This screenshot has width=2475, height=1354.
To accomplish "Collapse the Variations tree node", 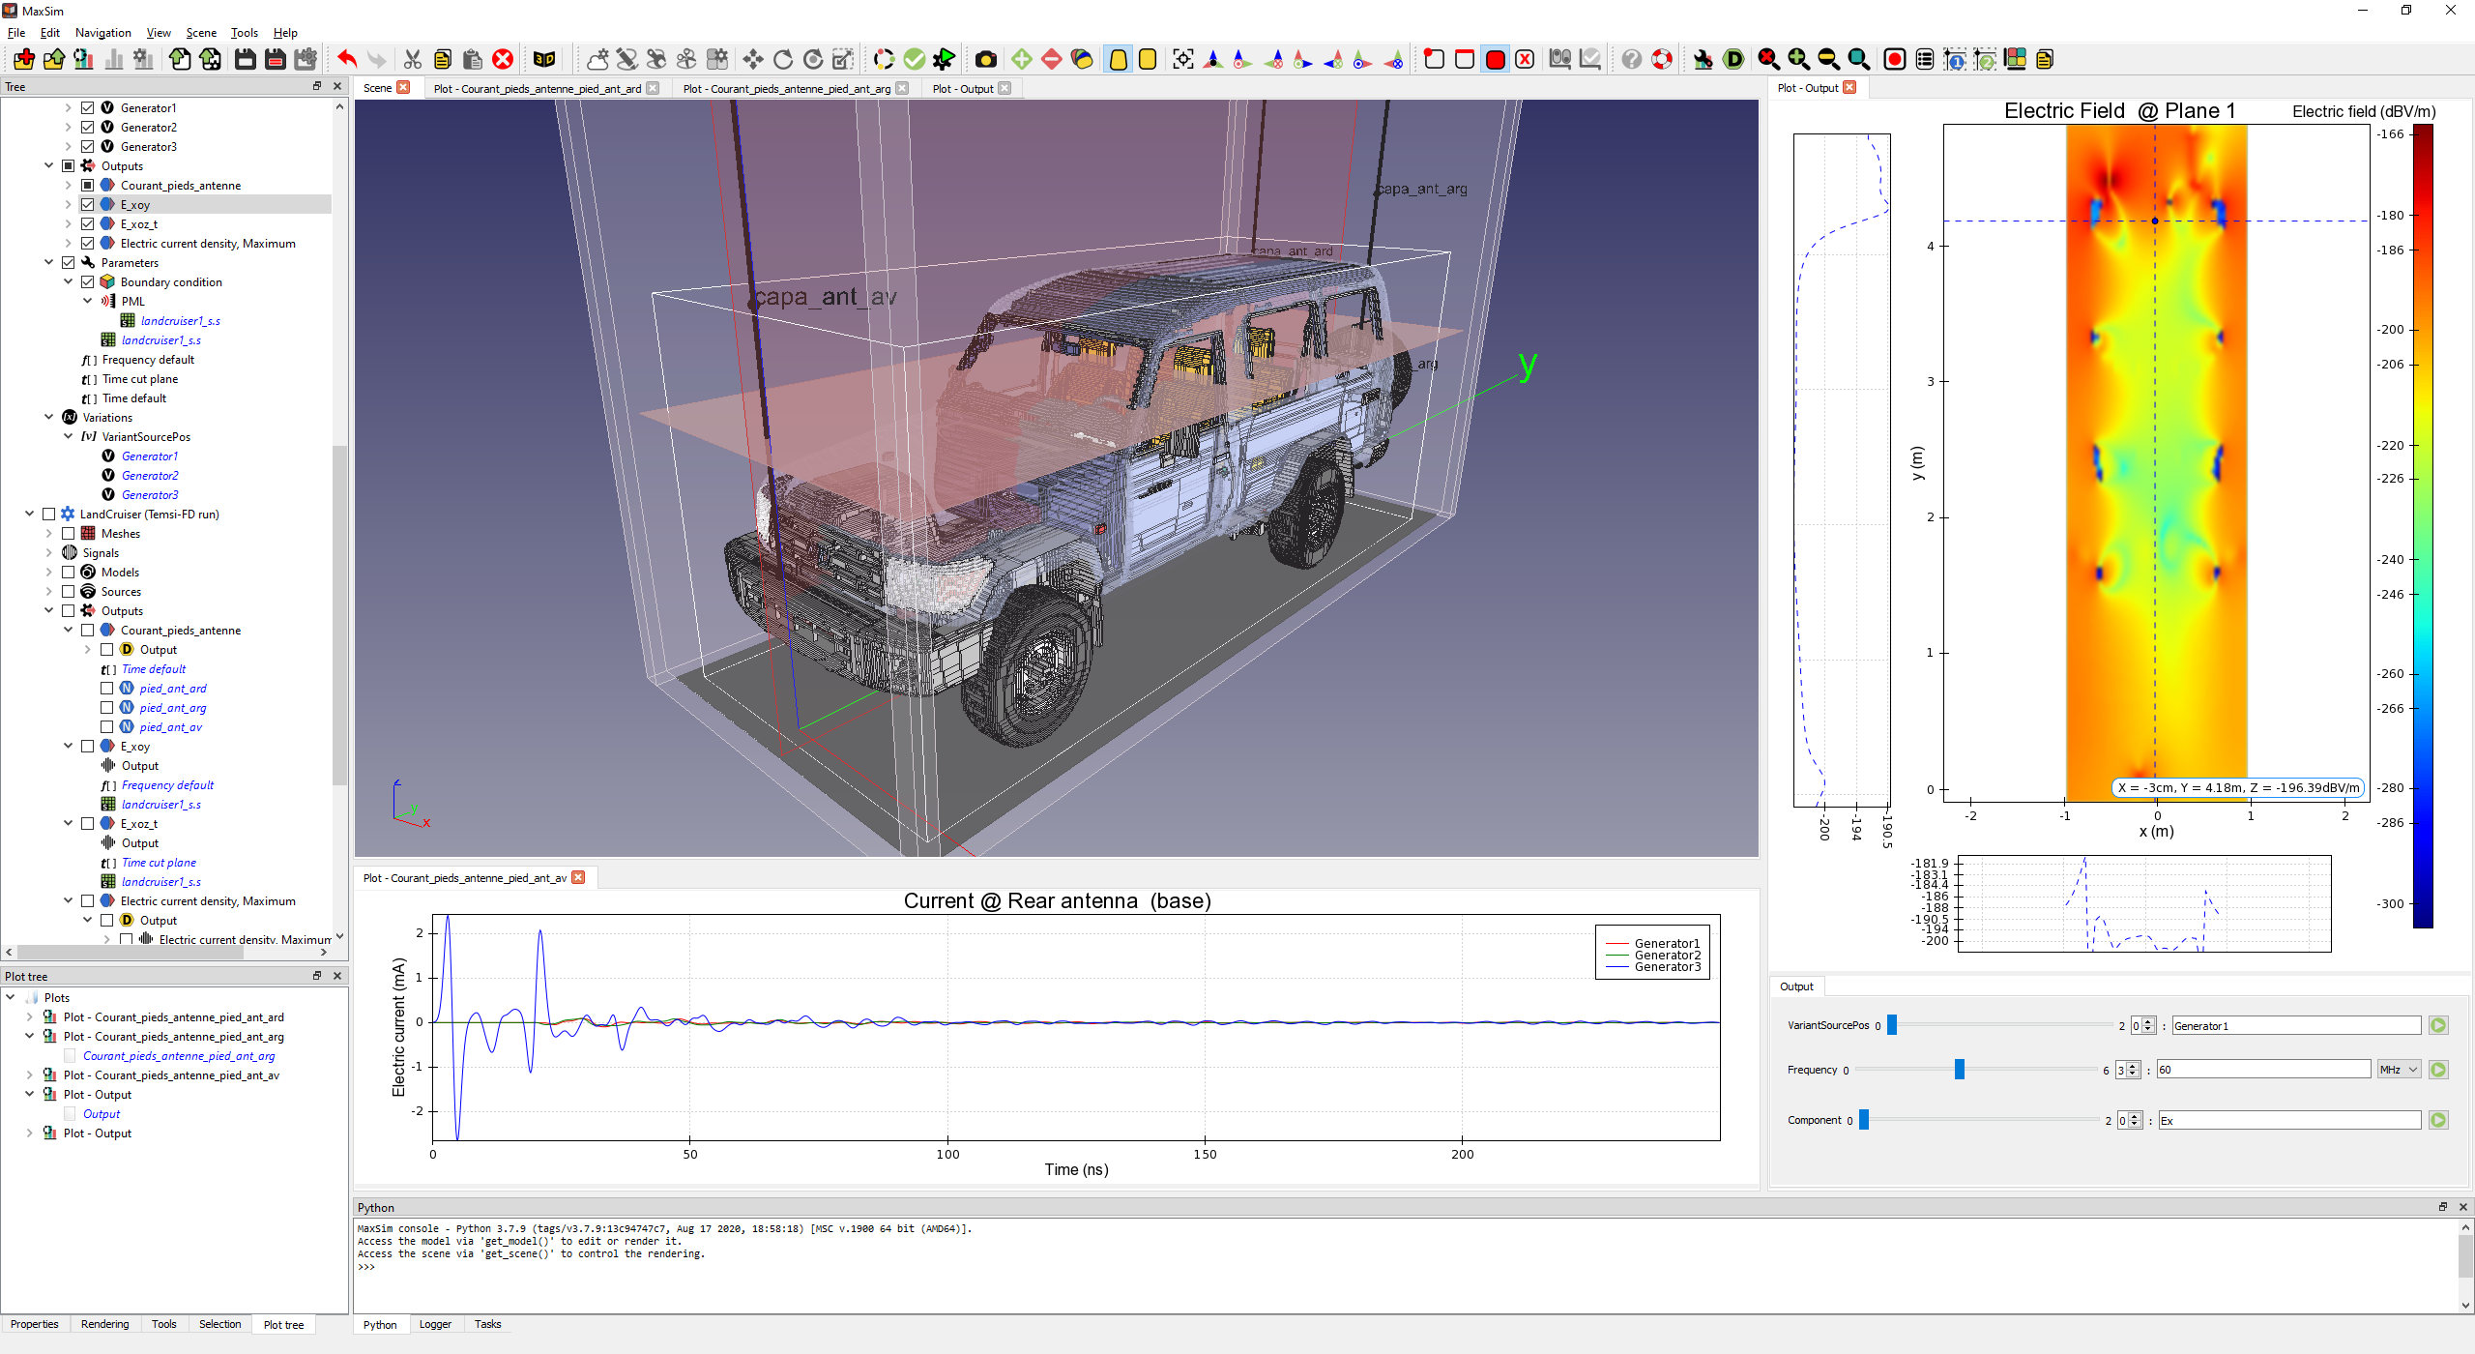I will coord(49,418).
